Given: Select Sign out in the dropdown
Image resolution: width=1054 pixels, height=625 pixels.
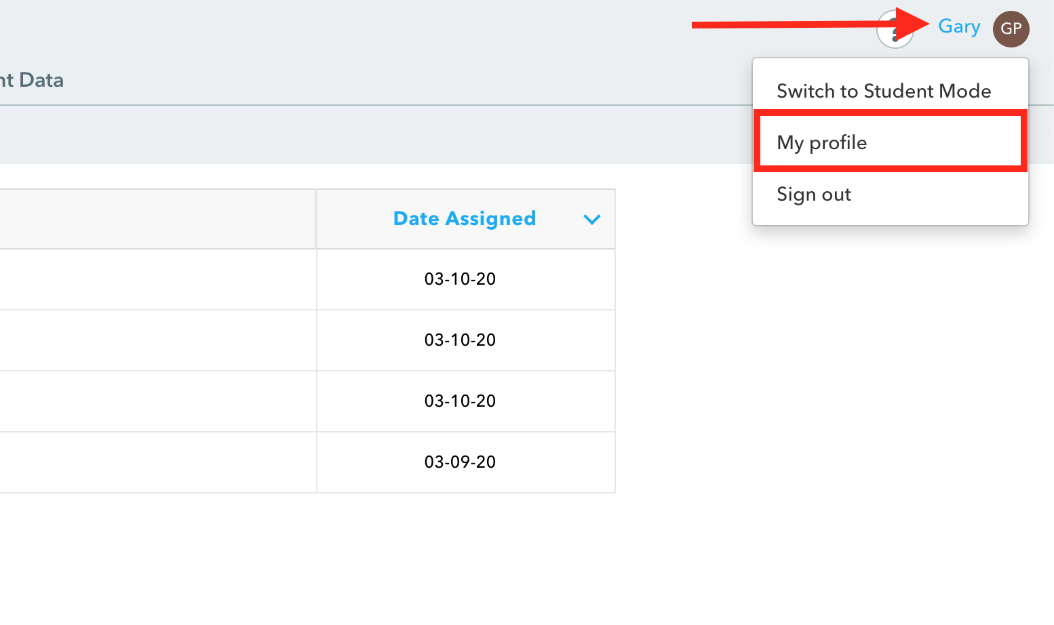Looking at the screenshot, I should 814,195.
